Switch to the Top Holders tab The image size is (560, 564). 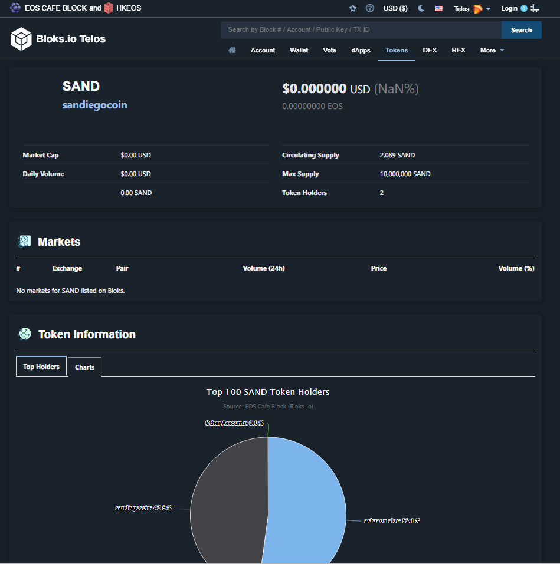(x=41, y=367)
